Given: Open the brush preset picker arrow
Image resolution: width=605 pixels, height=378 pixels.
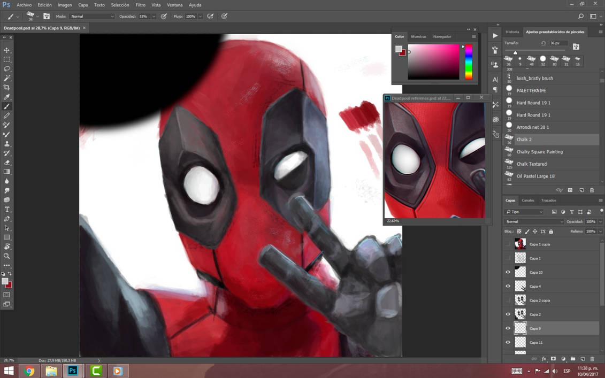Looking at the screenshot, I should point(37,16).
